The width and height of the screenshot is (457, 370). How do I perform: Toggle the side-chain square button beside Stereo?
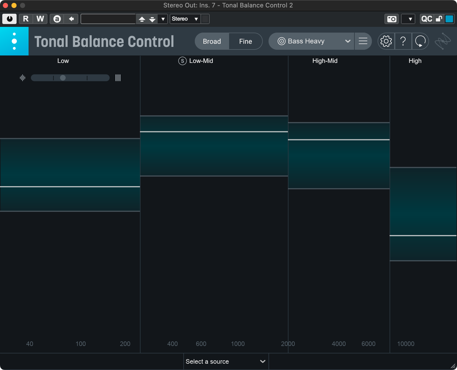coord(205,19)
